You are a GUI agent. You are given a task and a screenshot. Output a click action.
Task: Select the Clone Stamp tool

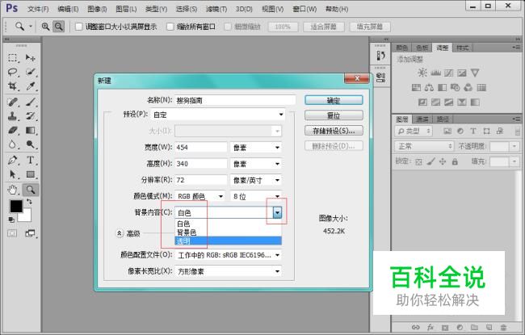[13, 115]
